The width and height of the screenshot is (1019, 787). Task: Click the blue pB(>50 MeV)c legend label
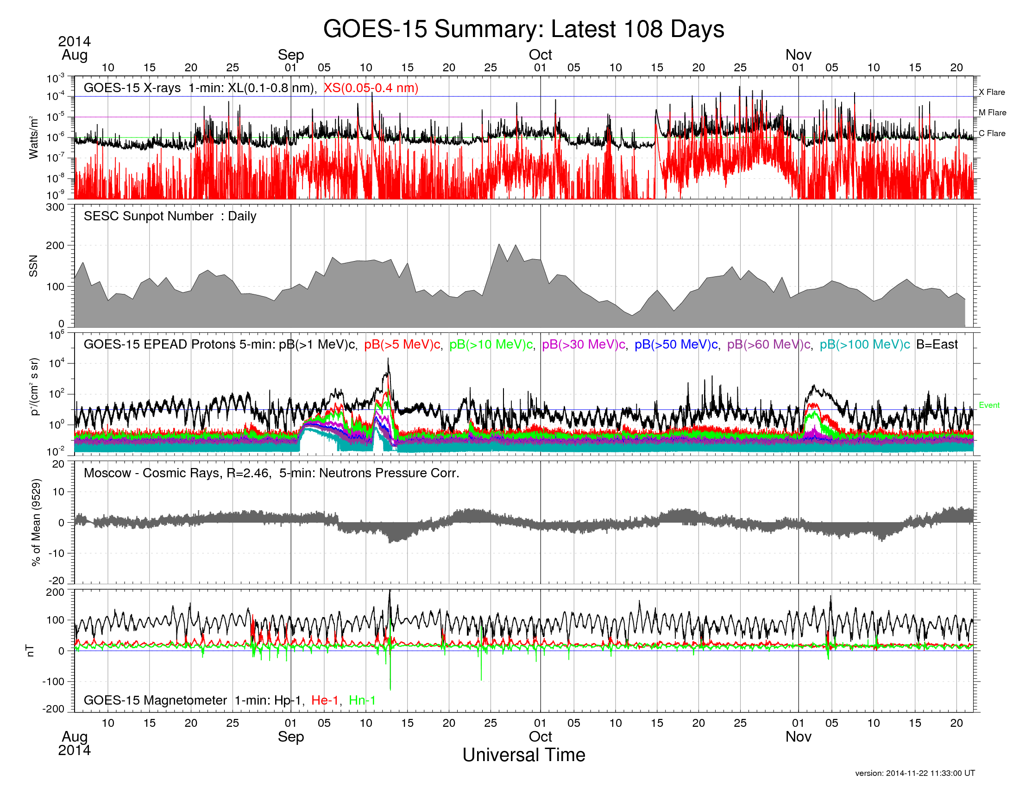[676, 344]
